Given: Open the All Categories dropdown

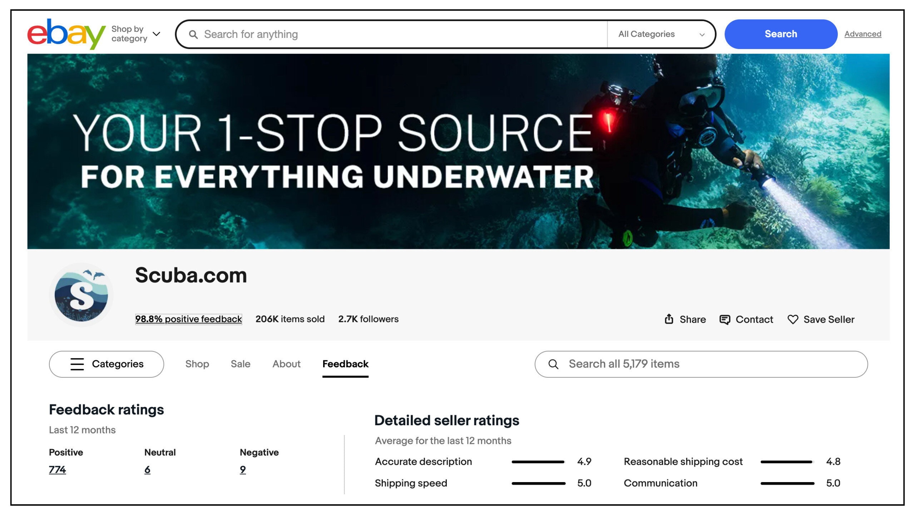Looking at the screenshot, I should pos(661,34).
